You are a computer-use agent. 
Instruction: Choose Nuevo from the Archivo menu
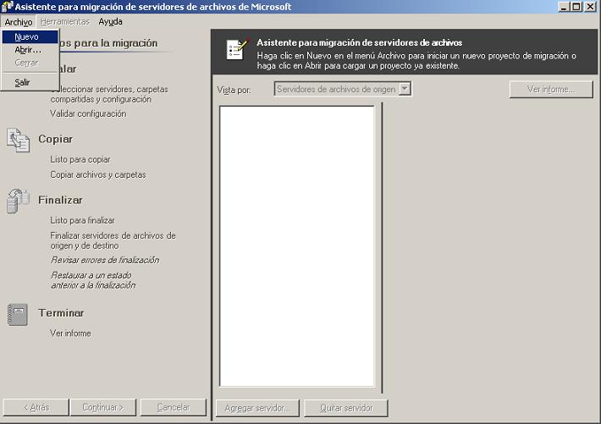(x=30, y=36)
